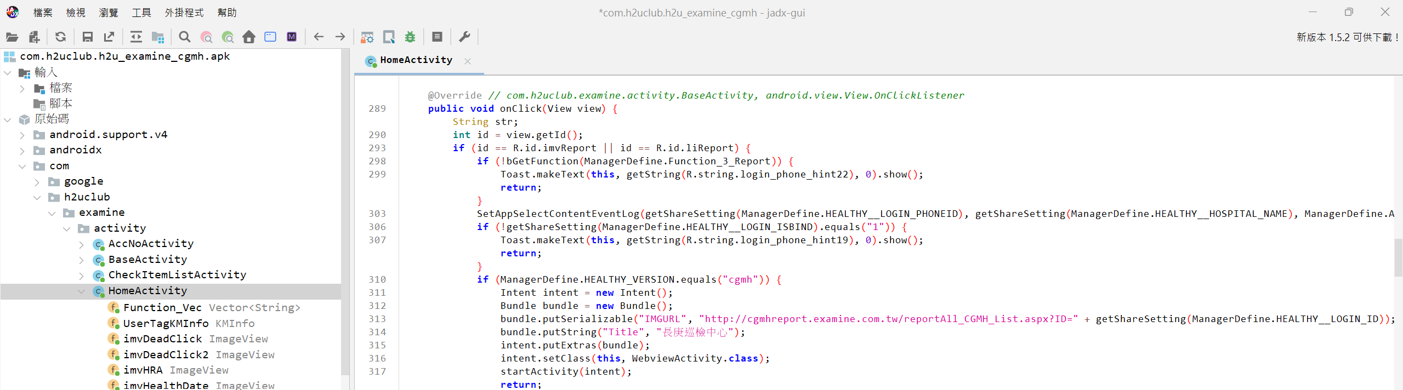This screenshot has height=390, width=1403.
Task: Select the imvDeadClick2 field
Action: click(198, 355)
